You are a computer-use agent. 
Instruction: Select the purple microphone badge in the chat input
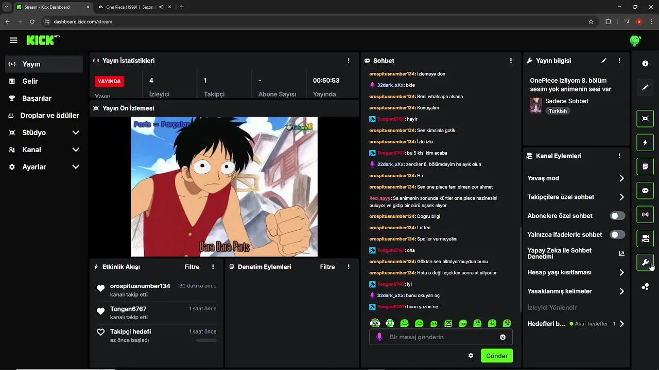click(379, 337)
